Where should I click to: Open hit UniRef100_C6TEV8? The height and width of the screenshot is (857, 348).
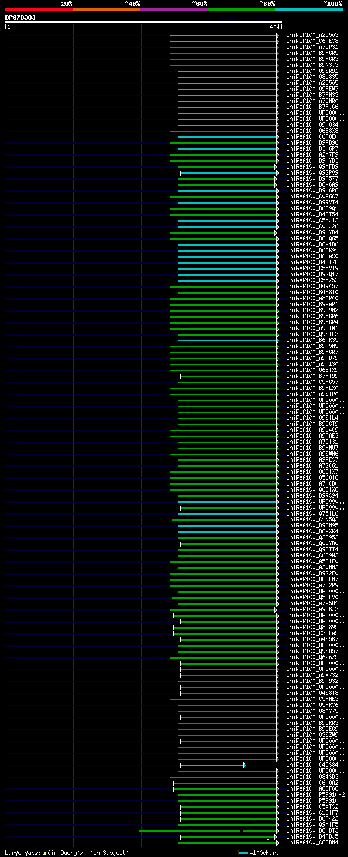coord(312,41)
